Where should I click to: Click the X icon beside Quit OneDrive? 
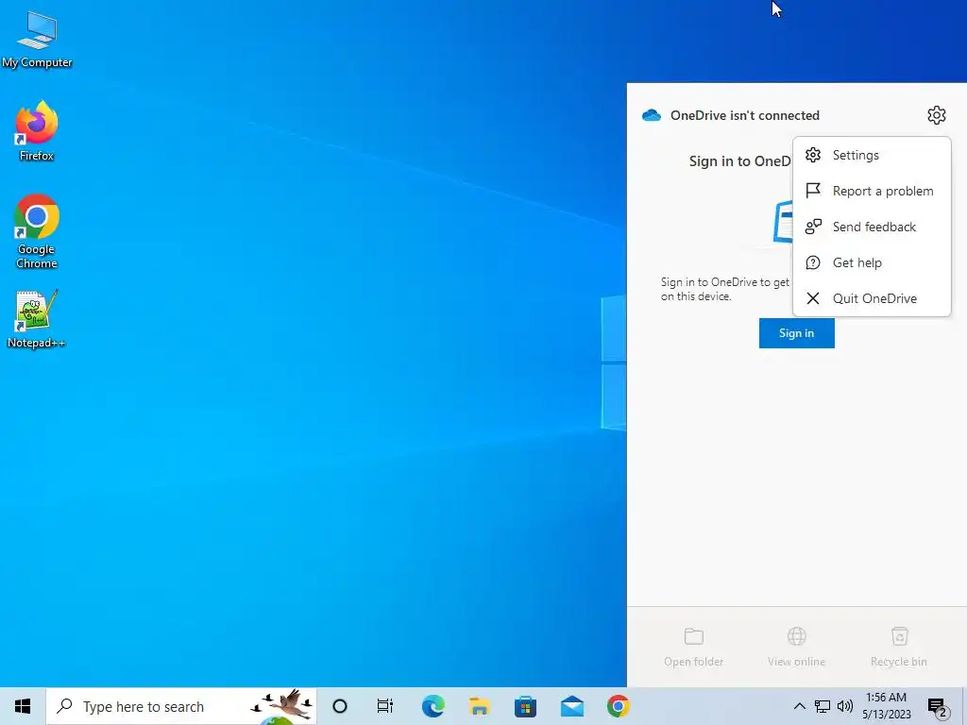click(813, 298)
